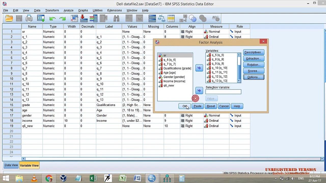The width and height of the screenshot is (326, 183).
Task: Click the Go to variable icon
Action: point(84,18)
